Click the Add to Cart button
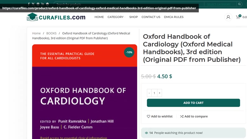This screenshot has width=247, height=139. [193, 103]
